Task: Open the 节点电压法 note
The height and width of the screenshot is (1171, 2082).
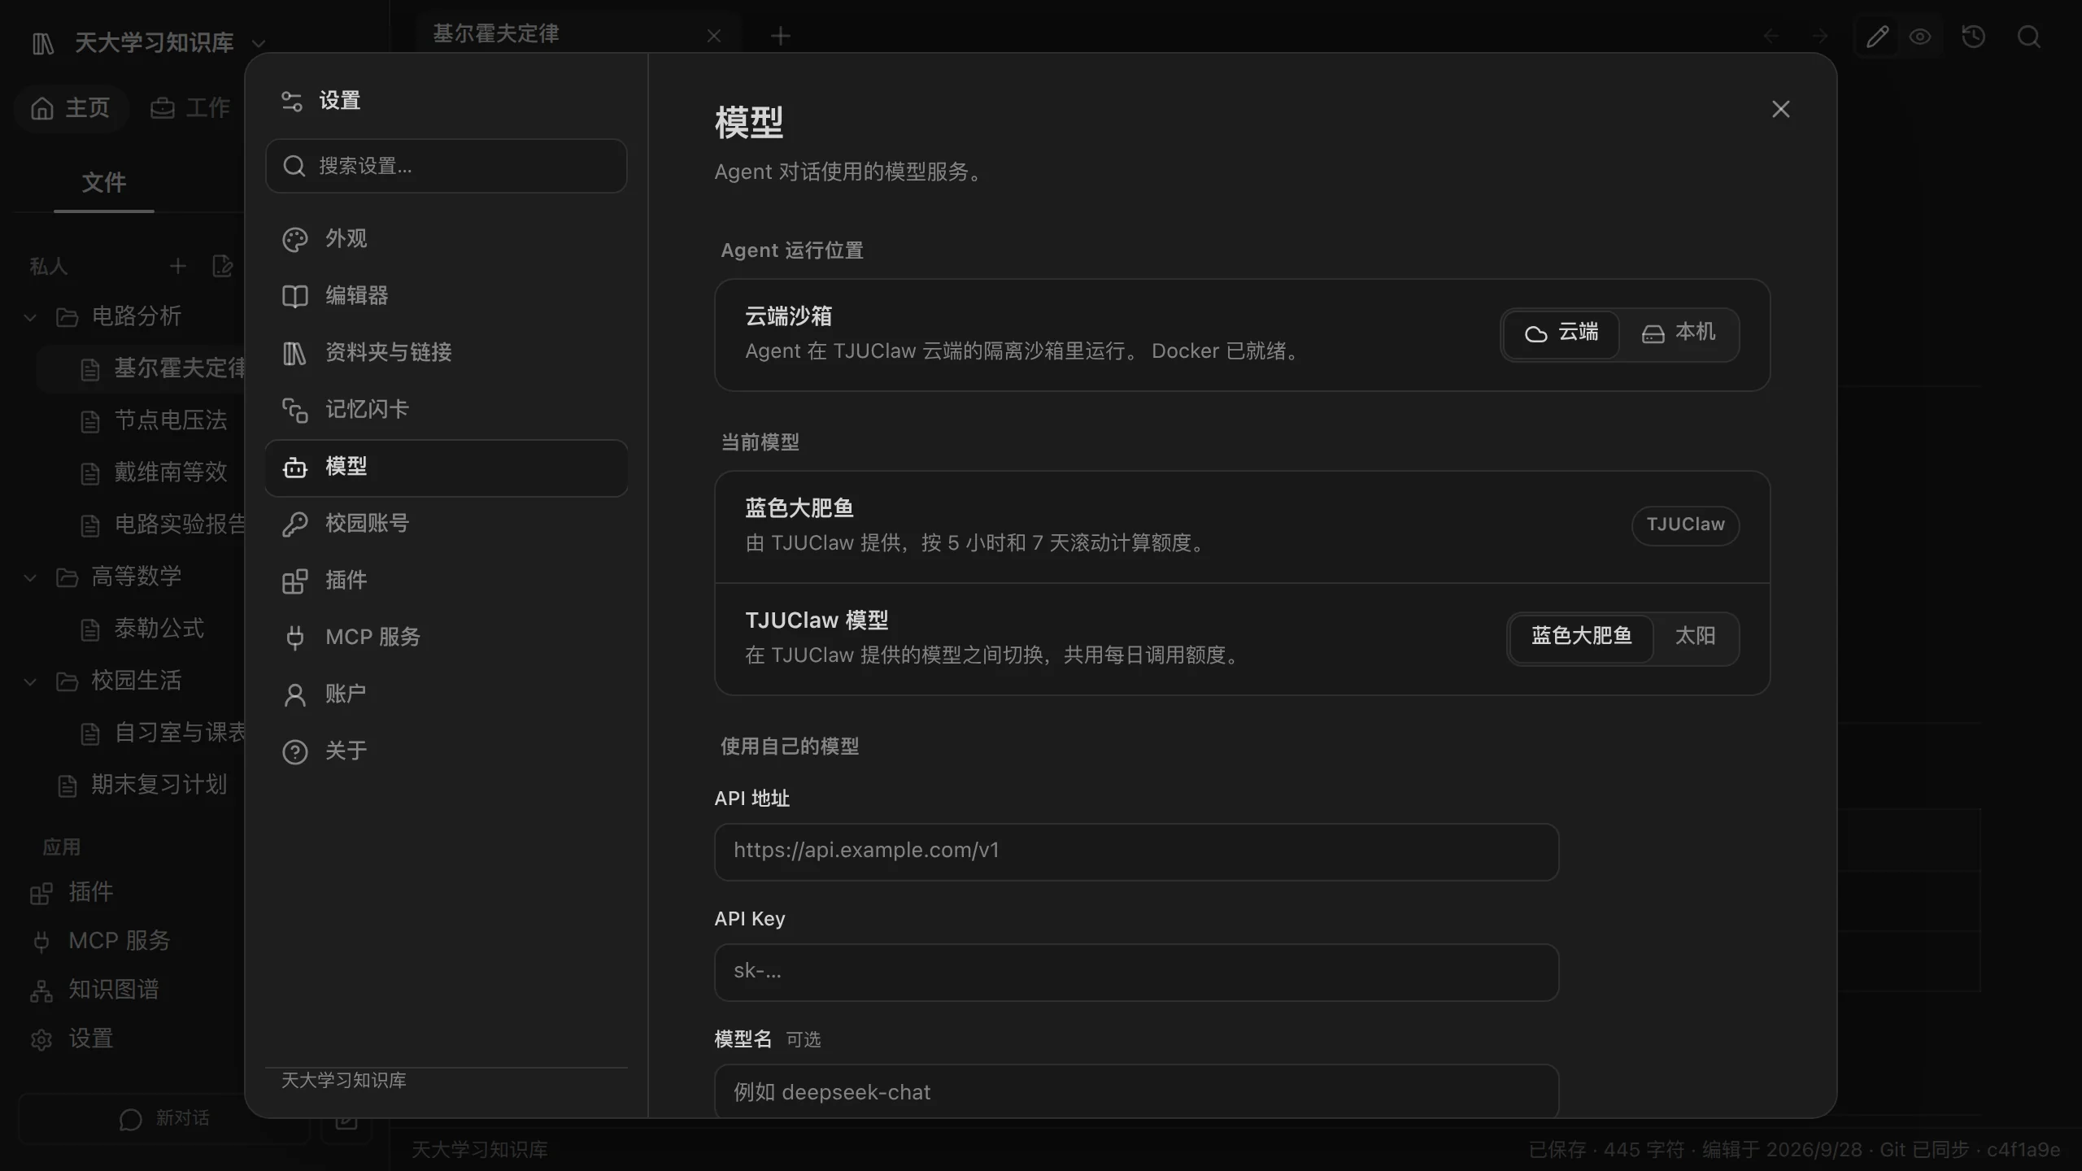Action: click(x=155, y=421)
